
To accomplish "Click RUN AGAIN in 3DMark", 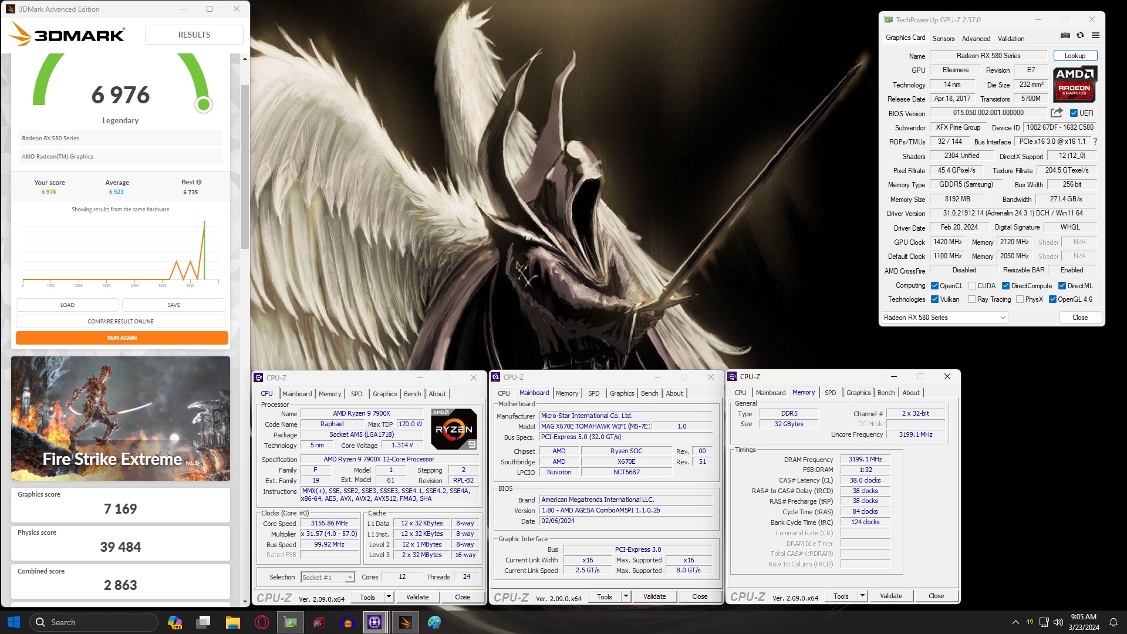I will click(x=122, y=338).
